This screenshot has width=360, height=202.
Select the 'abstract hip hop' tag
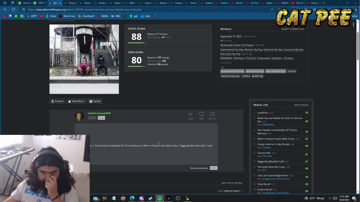255,71
